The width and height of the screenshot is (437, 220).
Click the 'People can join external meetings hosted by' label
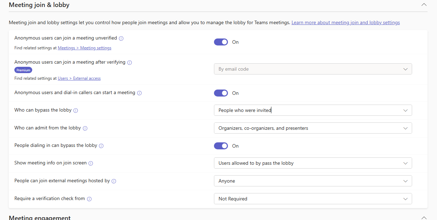click(62, 181)
